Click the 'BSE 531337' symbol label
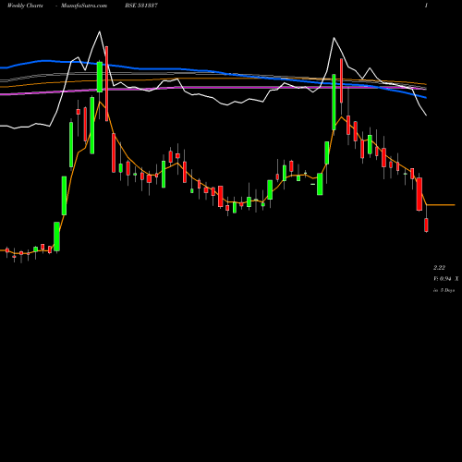The height and width of the screenshot is (462, 462). [x=141, y=6]
